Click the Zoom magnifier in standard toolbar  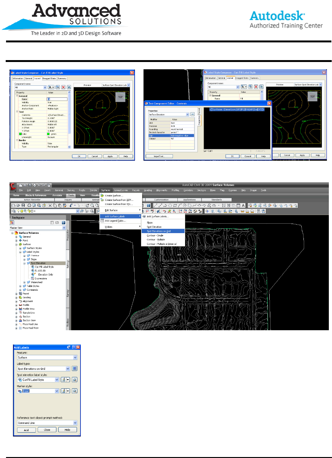92,205
